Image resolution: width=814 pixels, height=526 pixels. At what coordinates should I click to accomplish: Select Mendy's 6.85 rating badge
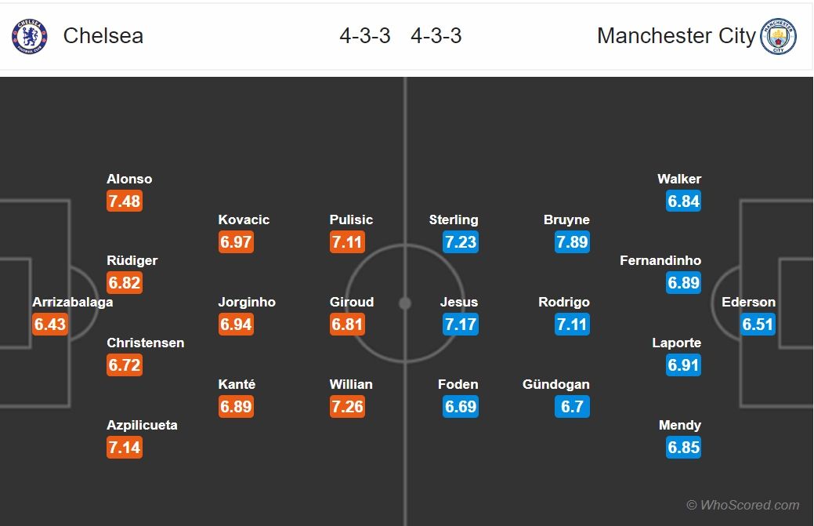[x=684, y=448]
